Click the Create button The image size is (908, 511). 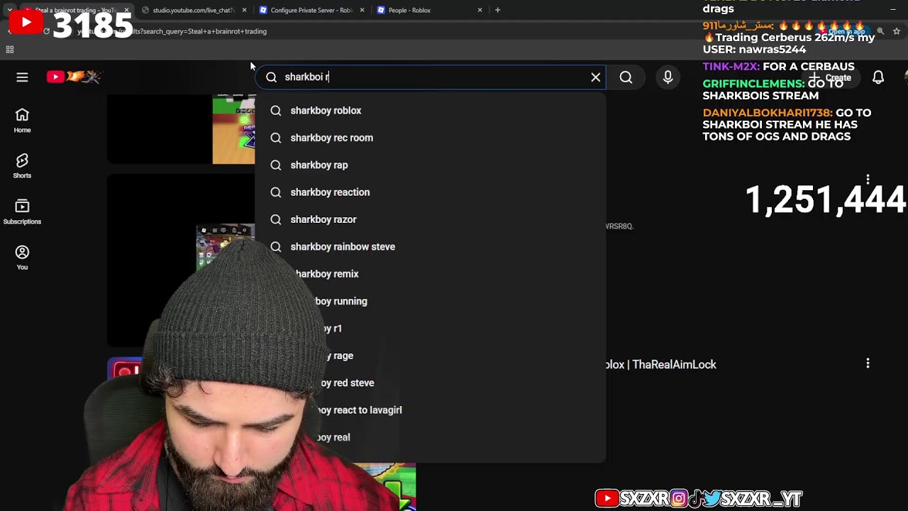(x=832, y=77)
